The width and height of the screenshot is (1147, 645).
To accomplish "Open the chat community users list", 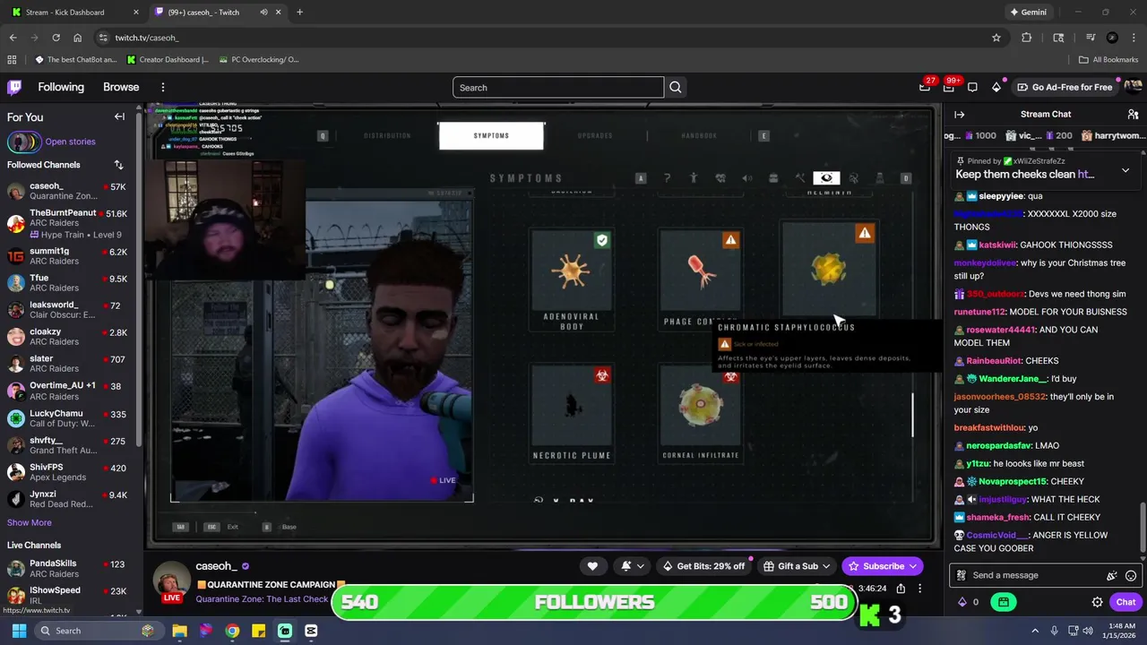I will 1133,115.
